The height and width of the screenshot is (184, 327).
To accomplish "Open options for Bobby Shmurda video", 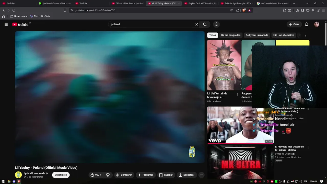I will point(308,109).
